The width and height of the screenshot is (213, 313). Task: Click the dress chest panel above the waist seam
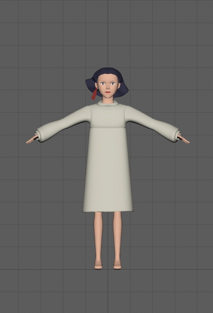[x=108, y=117]
